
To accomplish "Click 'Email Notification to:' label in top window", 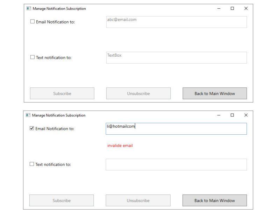I will click(x=55, y=22).
